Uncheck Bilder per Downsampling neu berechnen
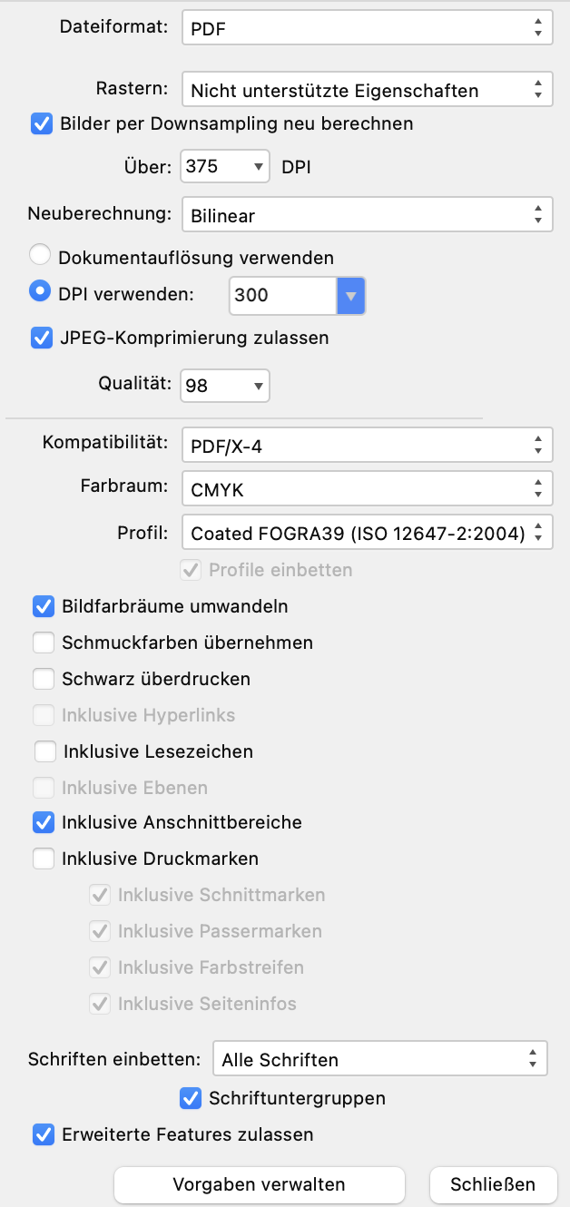Viewport: 570px width, 1207px height. 42,123
